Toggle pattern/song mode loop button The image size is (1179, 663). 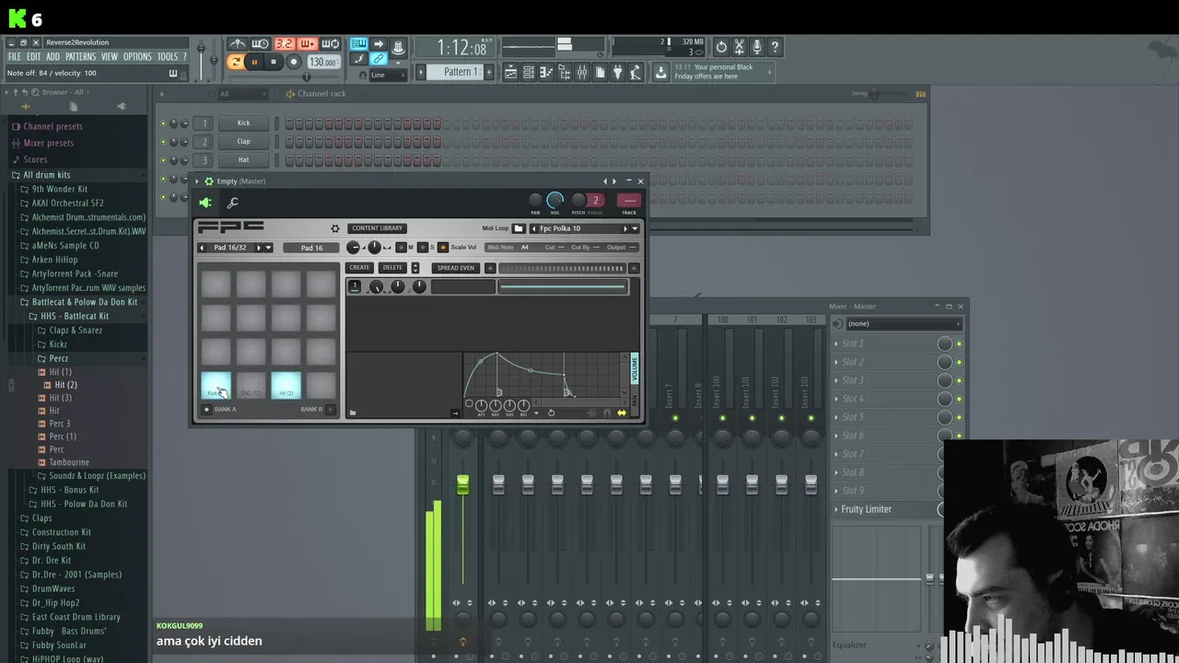(x=236, y=62)
